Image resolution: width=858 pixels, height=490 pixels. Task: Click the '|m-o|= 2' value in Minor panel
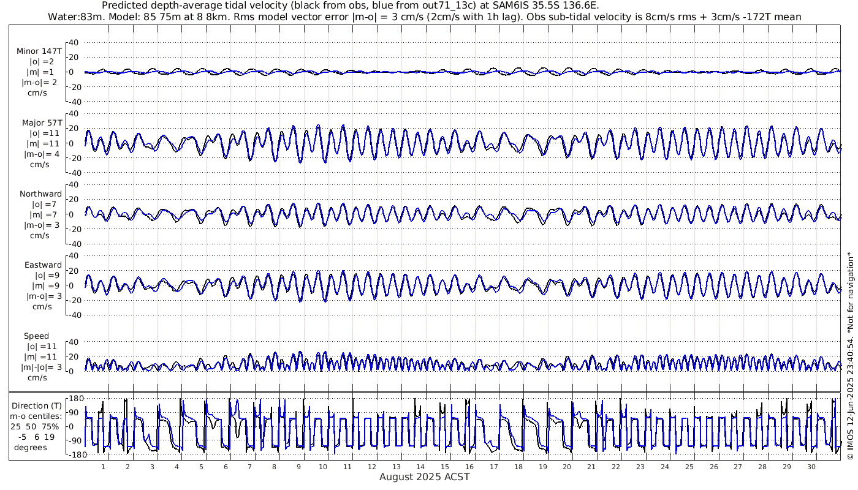coord(40,82)
